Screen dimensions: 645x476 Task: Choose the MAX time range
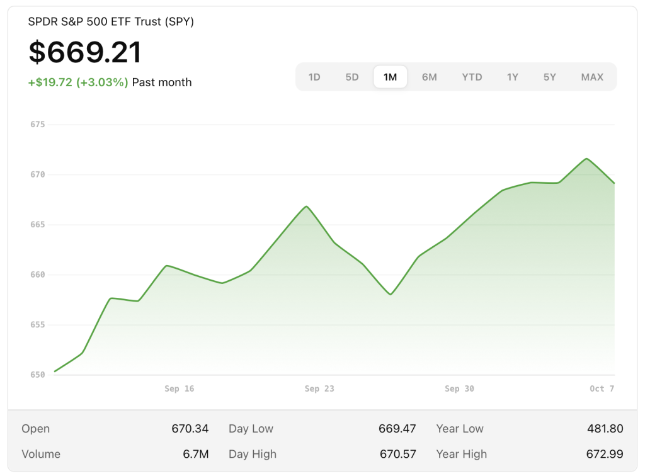tap(592, 77)
